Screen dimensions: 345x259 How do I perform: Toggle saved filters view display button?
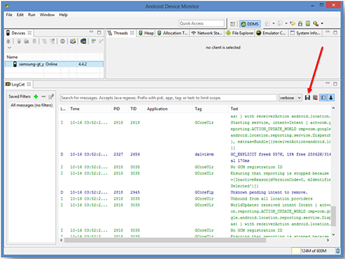point(323,98)
